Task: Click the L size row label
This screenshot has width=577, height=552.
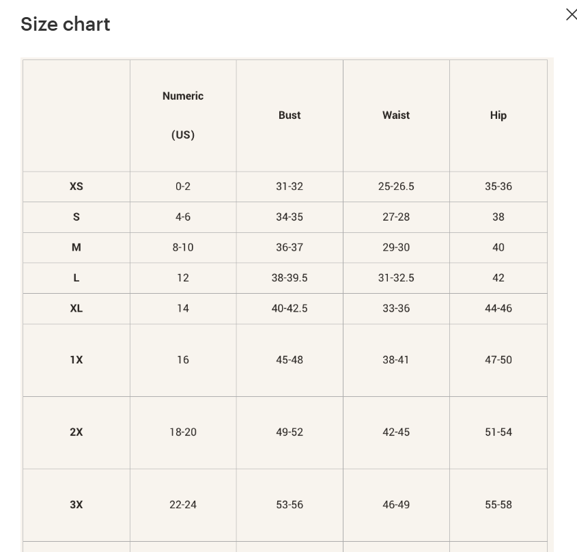Action: point(76,278)
